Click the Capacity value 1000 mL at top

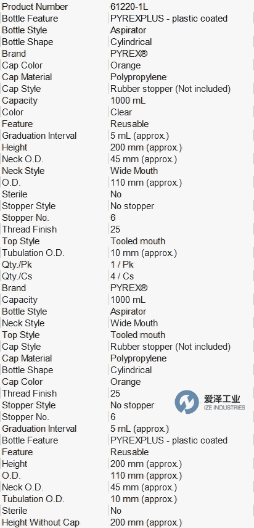coord(128,101)
